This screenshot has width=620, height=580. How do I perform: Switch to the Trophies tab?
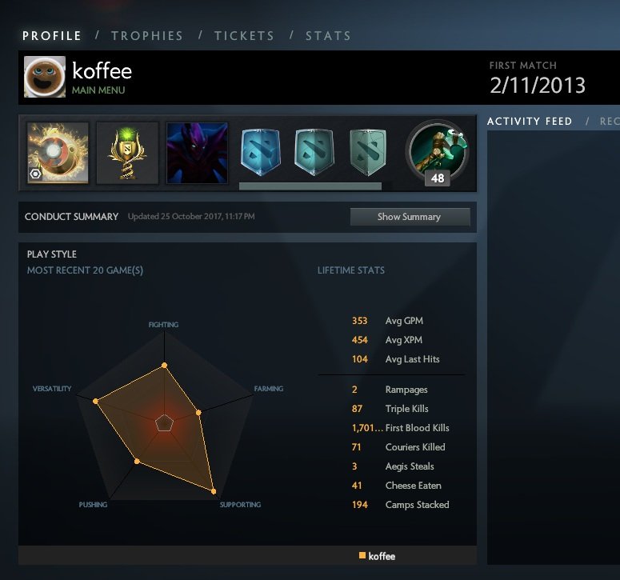[x=147, y=36]
